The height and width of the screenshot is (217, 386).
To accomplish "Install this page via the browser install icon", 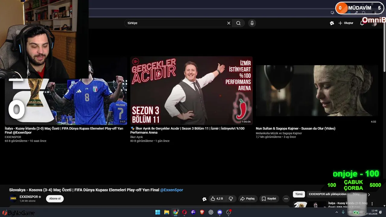I will (332, 13).
